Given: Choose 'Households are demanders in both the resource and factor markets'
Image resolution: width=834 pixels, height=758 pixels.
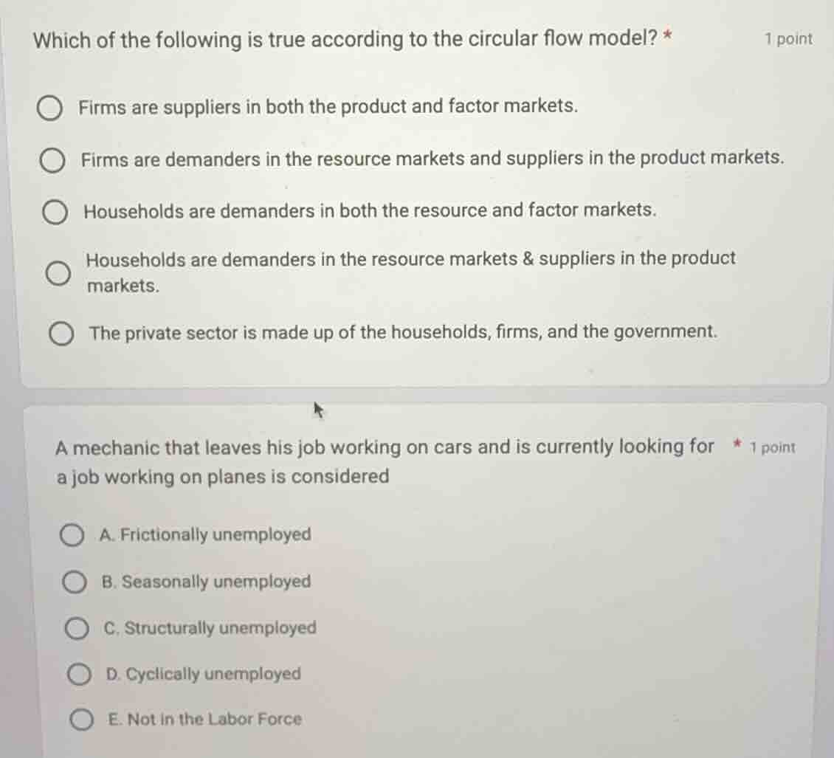Looking at the screenshot, I should (x=53, y=212).
